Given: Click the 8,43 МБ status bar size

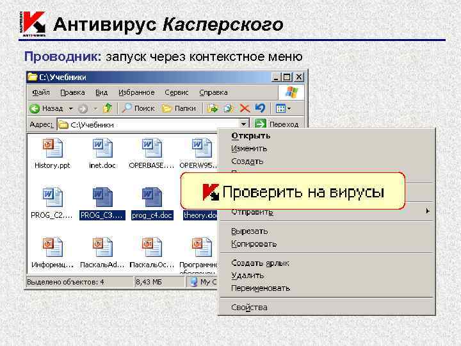Looking at the screenshot, I should [x=149, y=282].
